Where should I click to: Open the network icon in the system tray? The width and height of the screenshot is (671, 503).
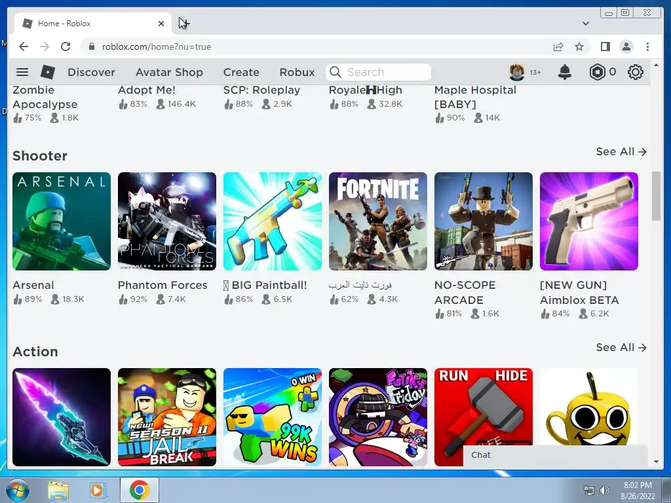coord(589,491)
